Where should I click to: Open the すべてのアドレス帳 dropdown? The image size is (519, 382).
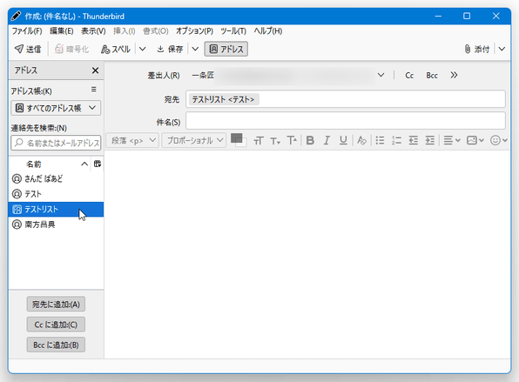[56, 108]
